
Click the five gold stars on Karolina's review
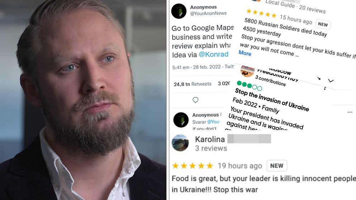(x=192, y=166)
